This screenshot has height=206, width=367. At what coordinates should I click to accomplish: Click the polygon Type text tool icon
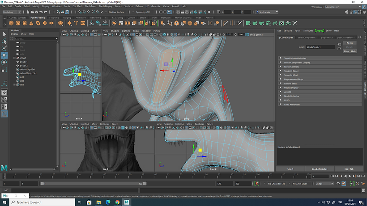click(76, 23)
